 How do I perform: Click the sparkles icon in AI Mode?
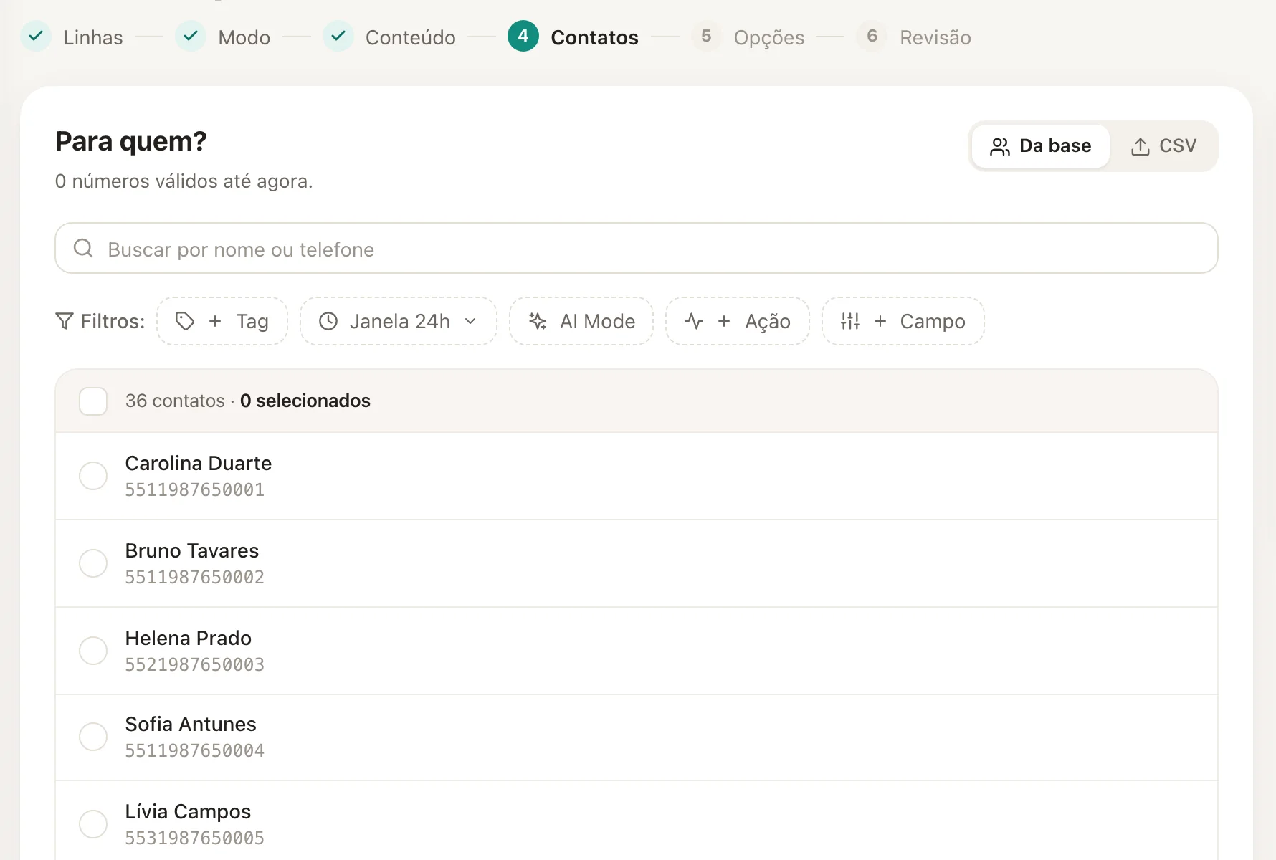tap(538, 321)
